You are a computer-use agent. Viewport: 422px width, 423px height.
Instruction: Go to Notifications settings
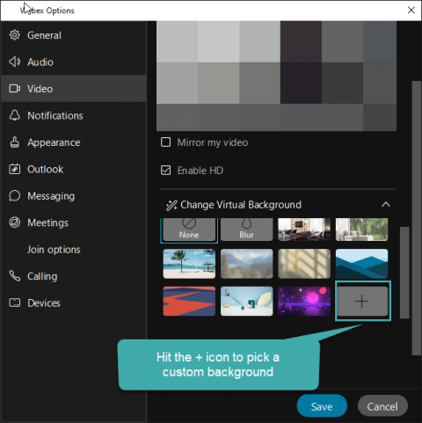pos(74,115)
